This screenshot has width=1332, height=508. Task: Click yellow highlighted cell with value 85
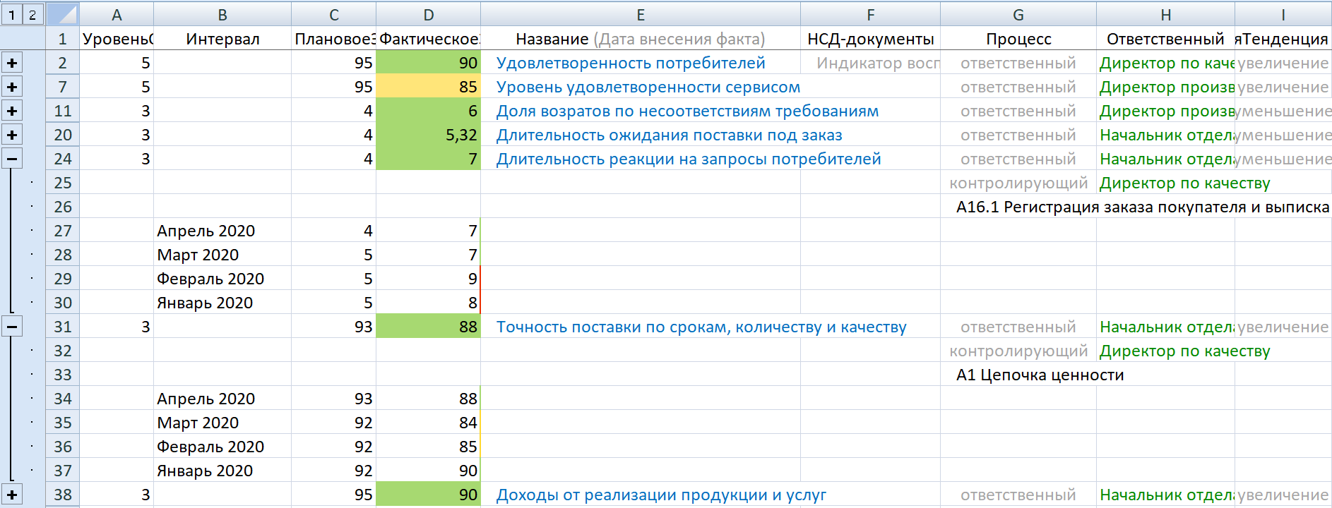point(428,87)
